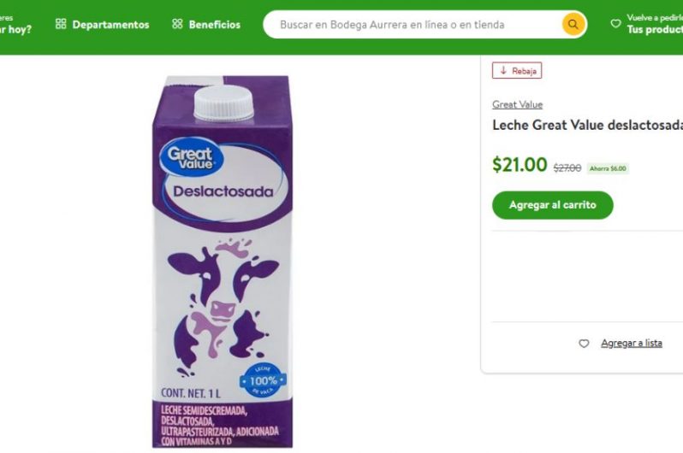The image size is (683, 453).
Task: Open the Beneficios menu label
Action: (214, 25)
